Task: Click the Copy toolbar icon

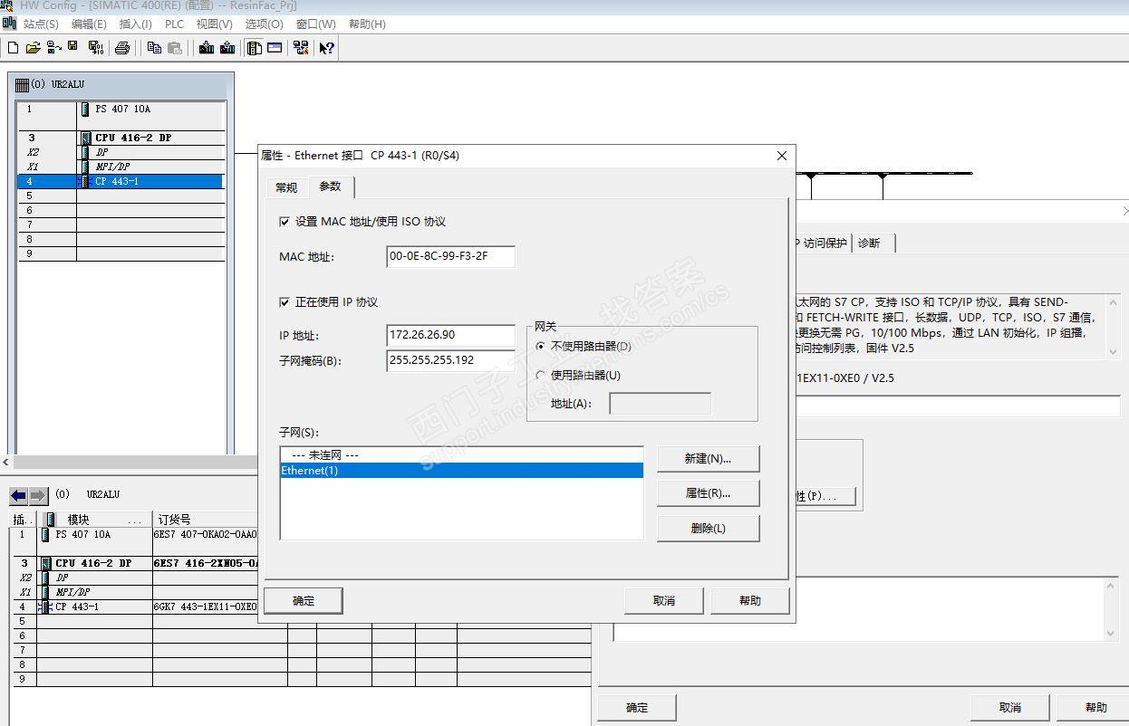Action: tap(154, 48)
